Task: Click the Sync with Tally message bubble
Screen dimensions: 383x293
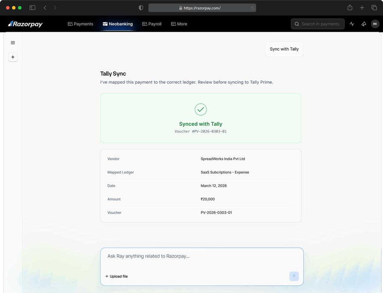Action: (x=284, y=49)
